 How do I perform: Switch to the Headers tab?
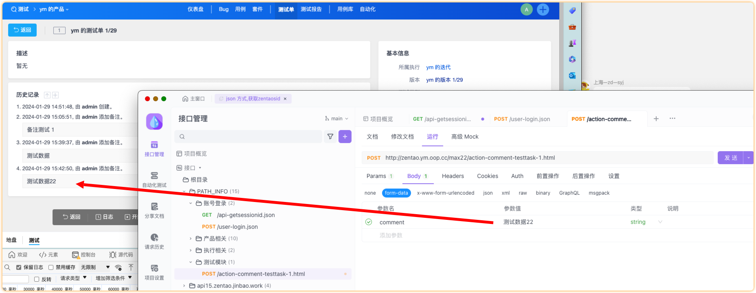pos(453,176)
